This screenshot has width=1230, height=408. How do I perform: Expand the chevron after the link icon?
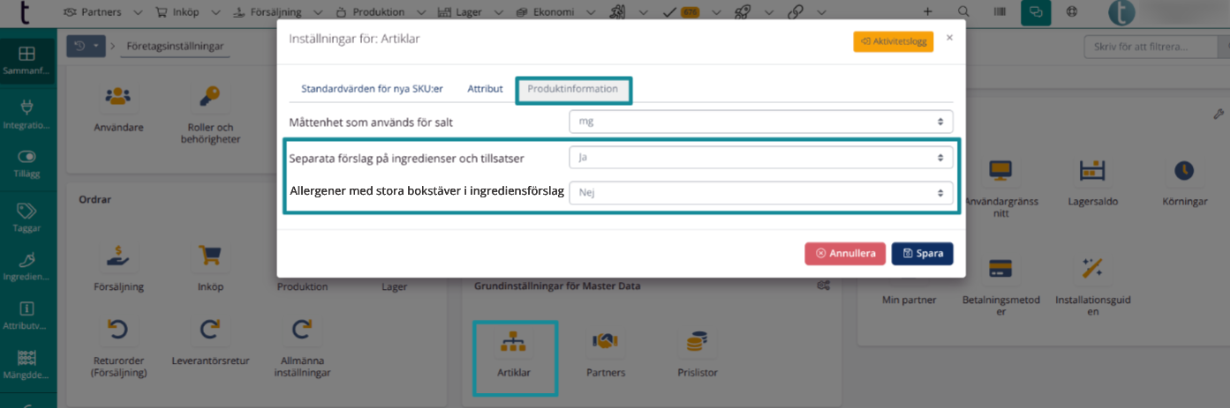822,12
